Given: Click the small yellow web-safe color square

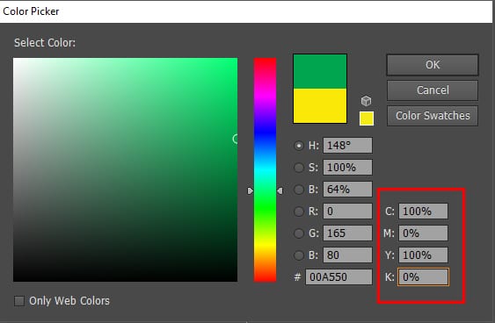Looking at the screenshot, I should pos(367,118).
